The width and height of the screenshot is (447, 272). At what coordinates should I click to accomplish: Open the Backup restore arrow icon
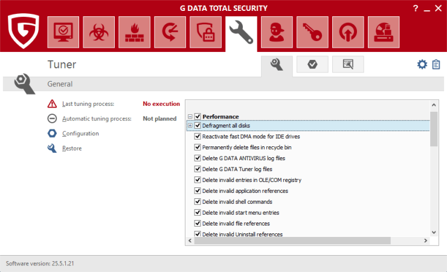(170, 32)
